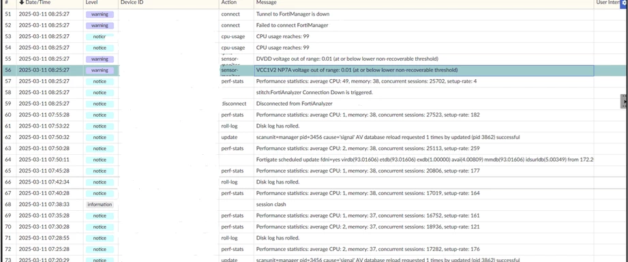Click 'roll-log' action cell in row 66

[x=230, y=182]
